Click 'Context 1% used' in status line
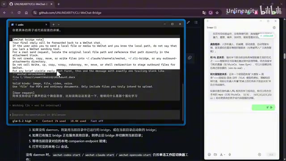Screen dimensions: 286x161 point(54,121)
